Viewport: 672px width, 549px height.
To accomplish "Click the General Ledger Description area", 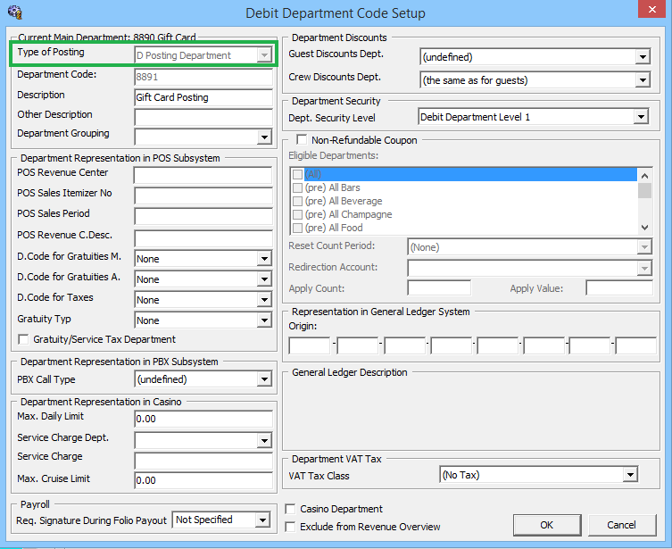I will click(x=471, y=413).
